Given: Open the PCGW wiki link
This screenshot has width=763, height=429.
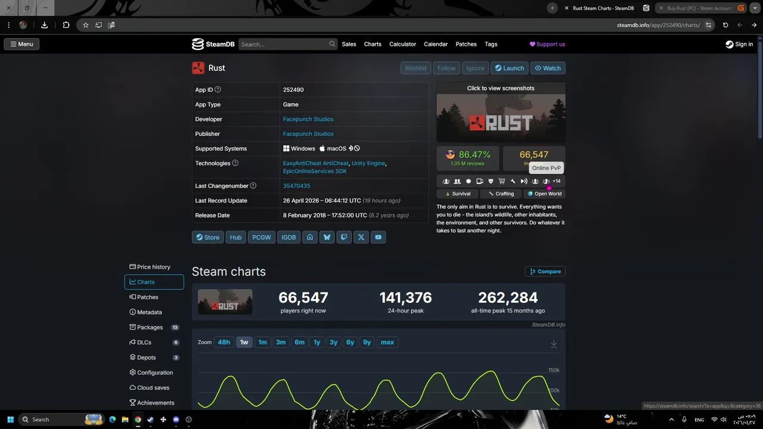Looking at the screenshot, I should 261,237.
